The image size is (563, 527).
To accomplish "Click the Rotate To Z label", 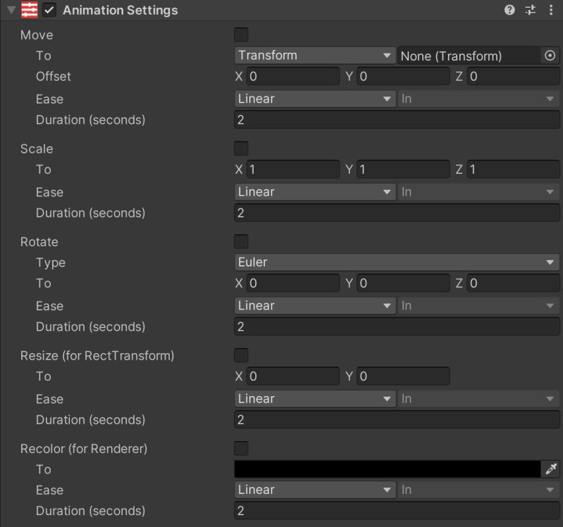I will click(459, 284).
